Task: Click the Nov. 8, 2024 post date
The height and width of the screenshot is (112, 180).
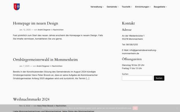Action: coord(25,106)
